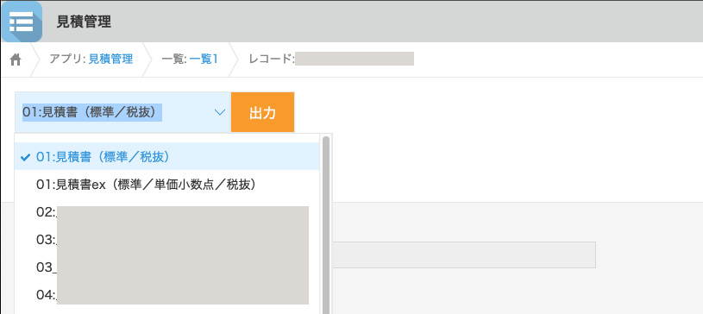Click the dropdown list vertical scrollbar

(x=326, y=224)
